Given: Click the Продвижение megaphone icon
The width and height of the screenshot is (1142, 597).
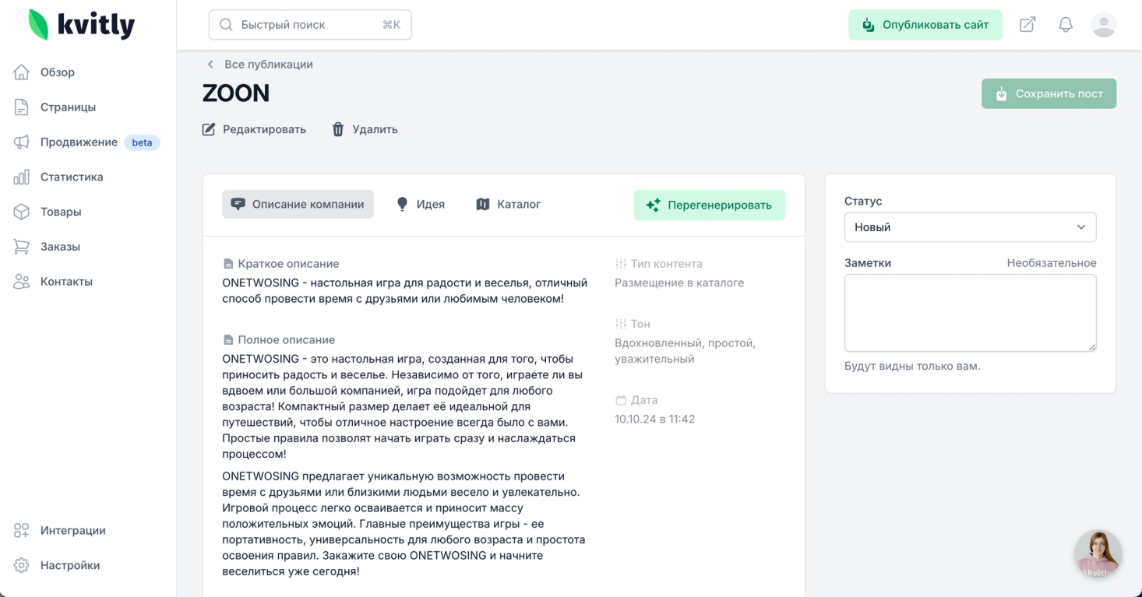Looking at the screenshot, I should [x=22, y=142].
